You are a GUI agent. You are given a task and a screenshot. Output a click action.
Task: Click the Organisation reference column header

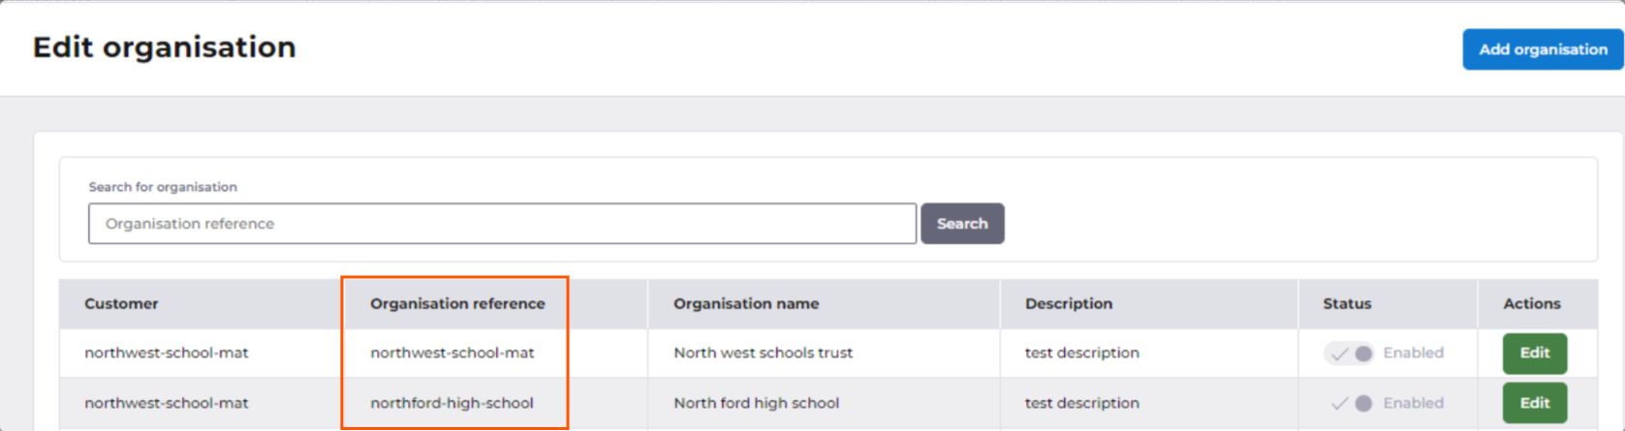457,304
